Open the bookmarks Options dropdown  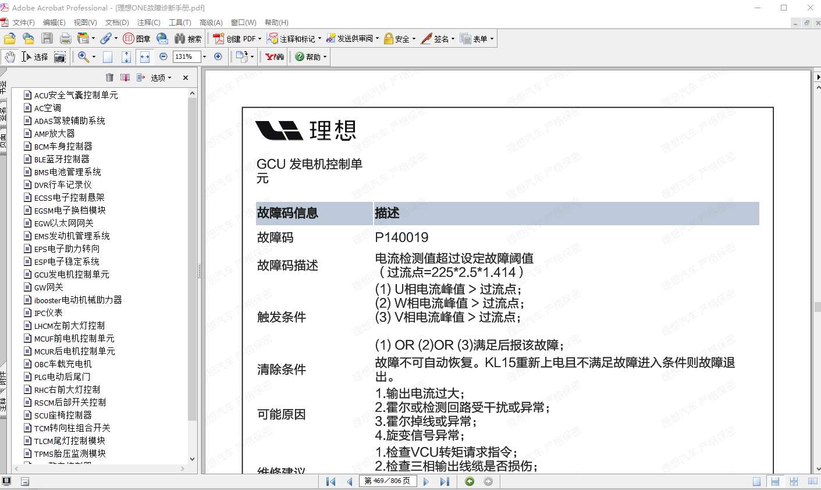pyautogui.click(x=161, y=77)
